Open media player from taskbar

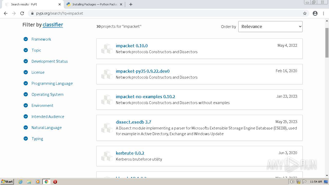pos(38,182)
